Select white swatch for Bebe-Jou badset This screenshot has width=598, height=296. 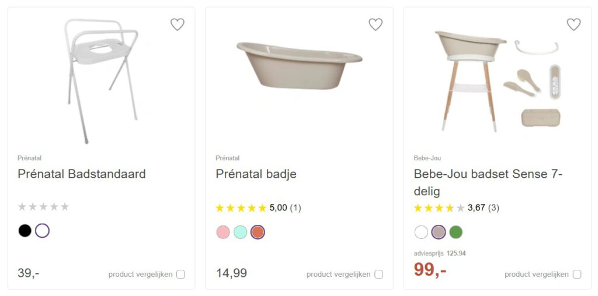coord(421,232)
